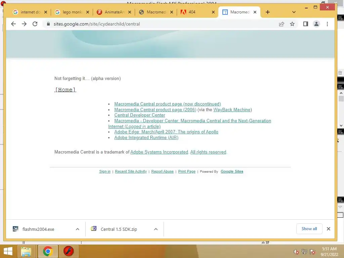Toggle the browser side panel
The image size is (344, 258).
pyautogui.click(x=306, y=24)
